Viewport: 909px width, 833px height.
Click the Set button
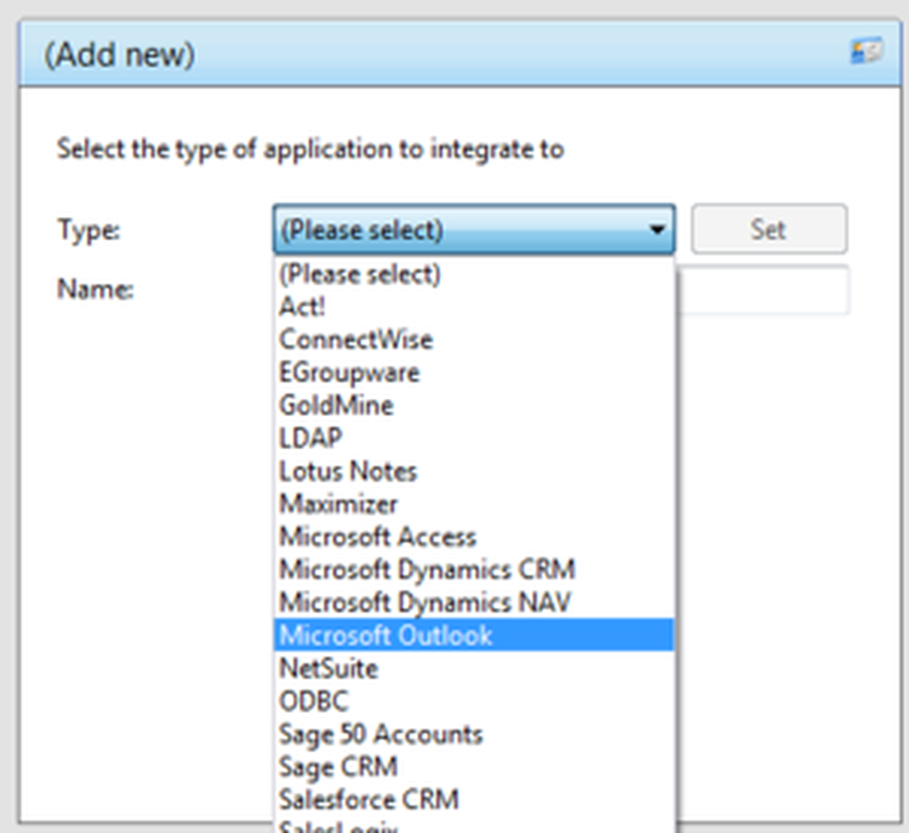click(769, 229)
